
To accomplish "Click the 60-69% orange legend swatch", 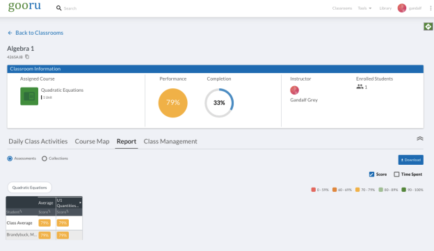I will (335, 190).
